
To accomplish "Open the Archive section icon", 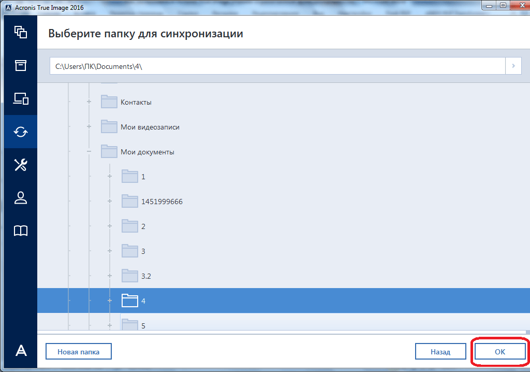I will [21, 65].
